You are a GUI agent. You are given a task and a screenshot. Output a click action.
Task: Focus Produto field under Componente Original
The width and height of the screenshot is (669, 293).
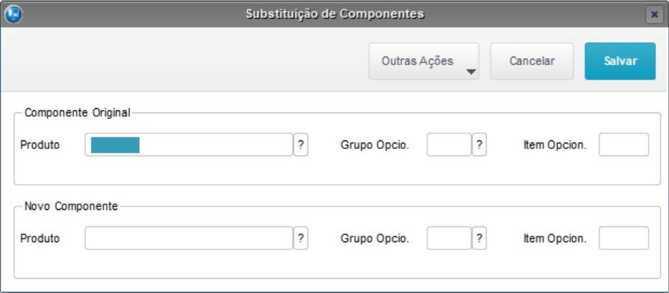[x=189, y=145]
